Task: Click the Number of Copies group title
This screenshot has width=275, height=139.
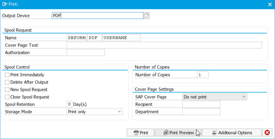Action: pos(152,67)
